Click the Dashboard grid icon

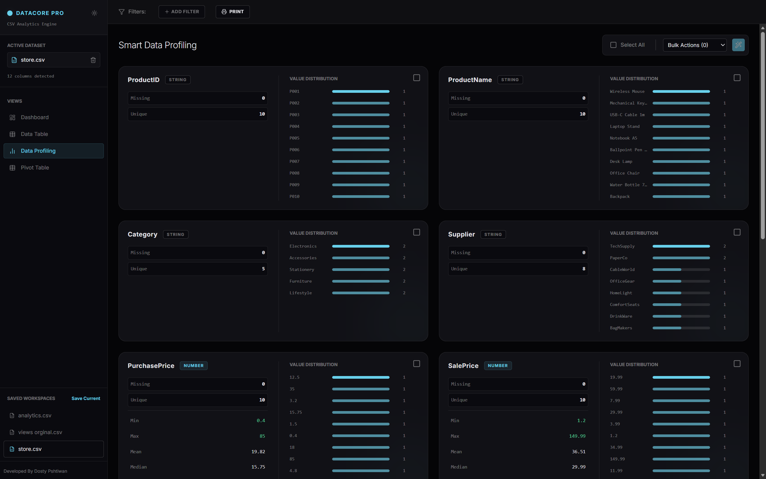[x=12, y=118]
